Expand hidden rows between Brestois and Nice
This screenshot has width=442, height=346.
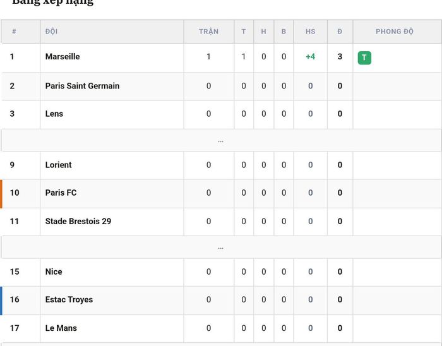[x=221, y=248]
